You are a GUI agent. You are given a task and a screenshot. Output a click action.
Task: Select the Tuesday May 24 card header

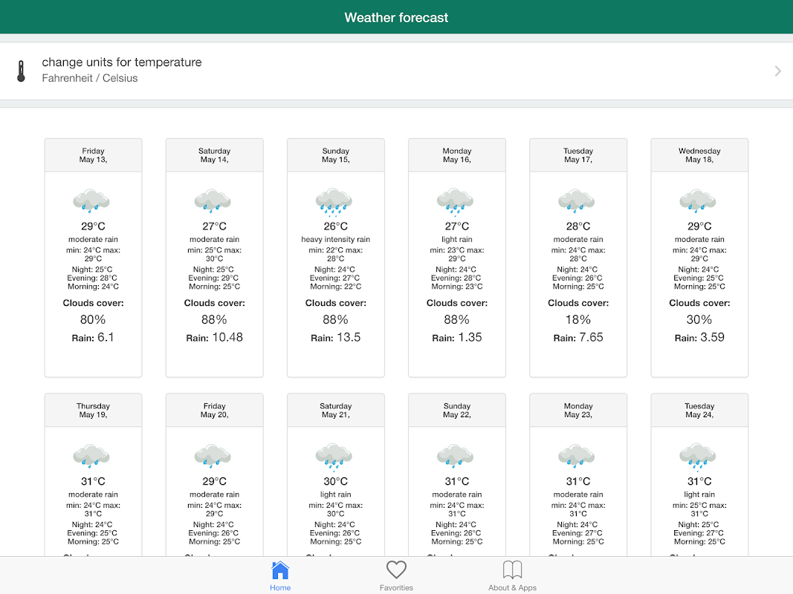click(699, 410)
